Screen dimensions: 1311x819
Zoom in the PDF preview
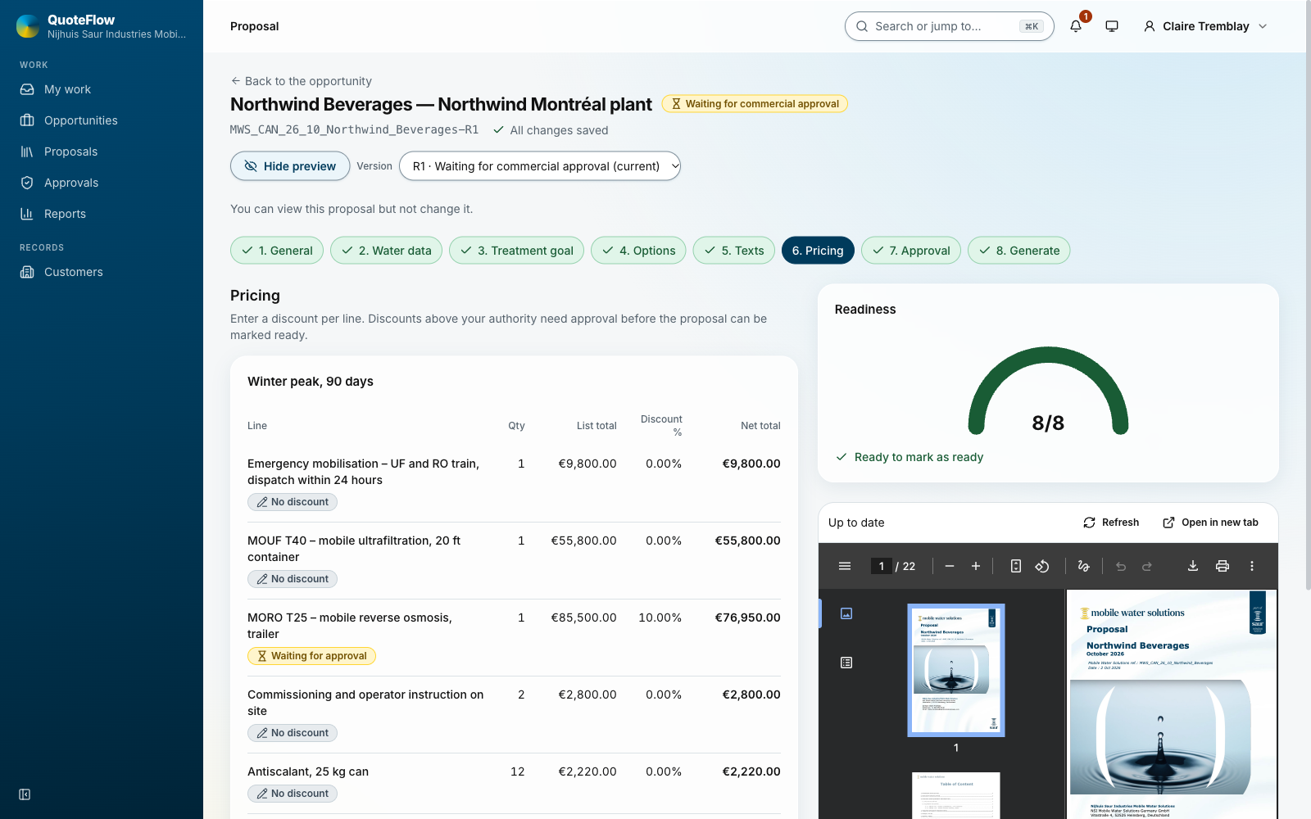pos(976,566)
